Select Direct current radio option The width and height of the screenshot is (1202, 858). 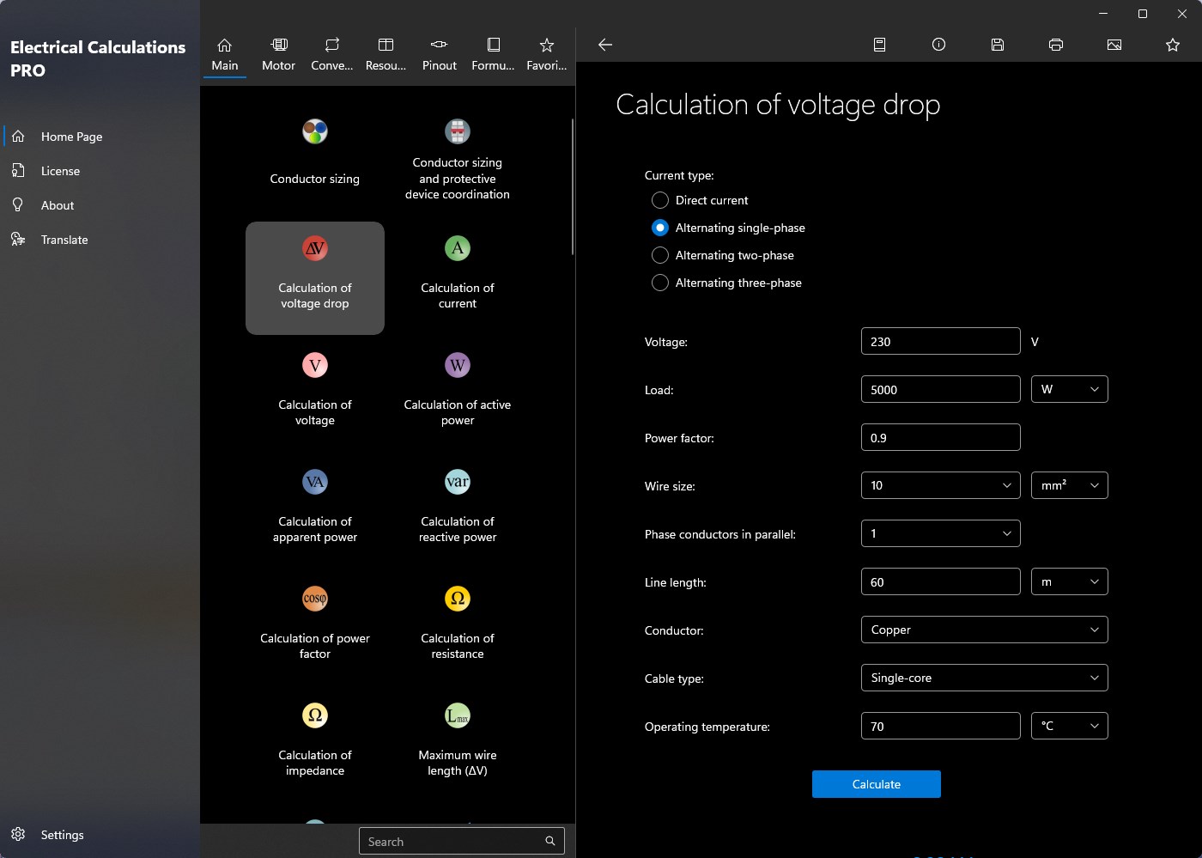660,200
